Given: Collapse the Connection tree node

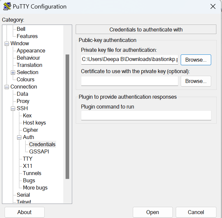Looking at the screenshot, I should pos(7,87).
